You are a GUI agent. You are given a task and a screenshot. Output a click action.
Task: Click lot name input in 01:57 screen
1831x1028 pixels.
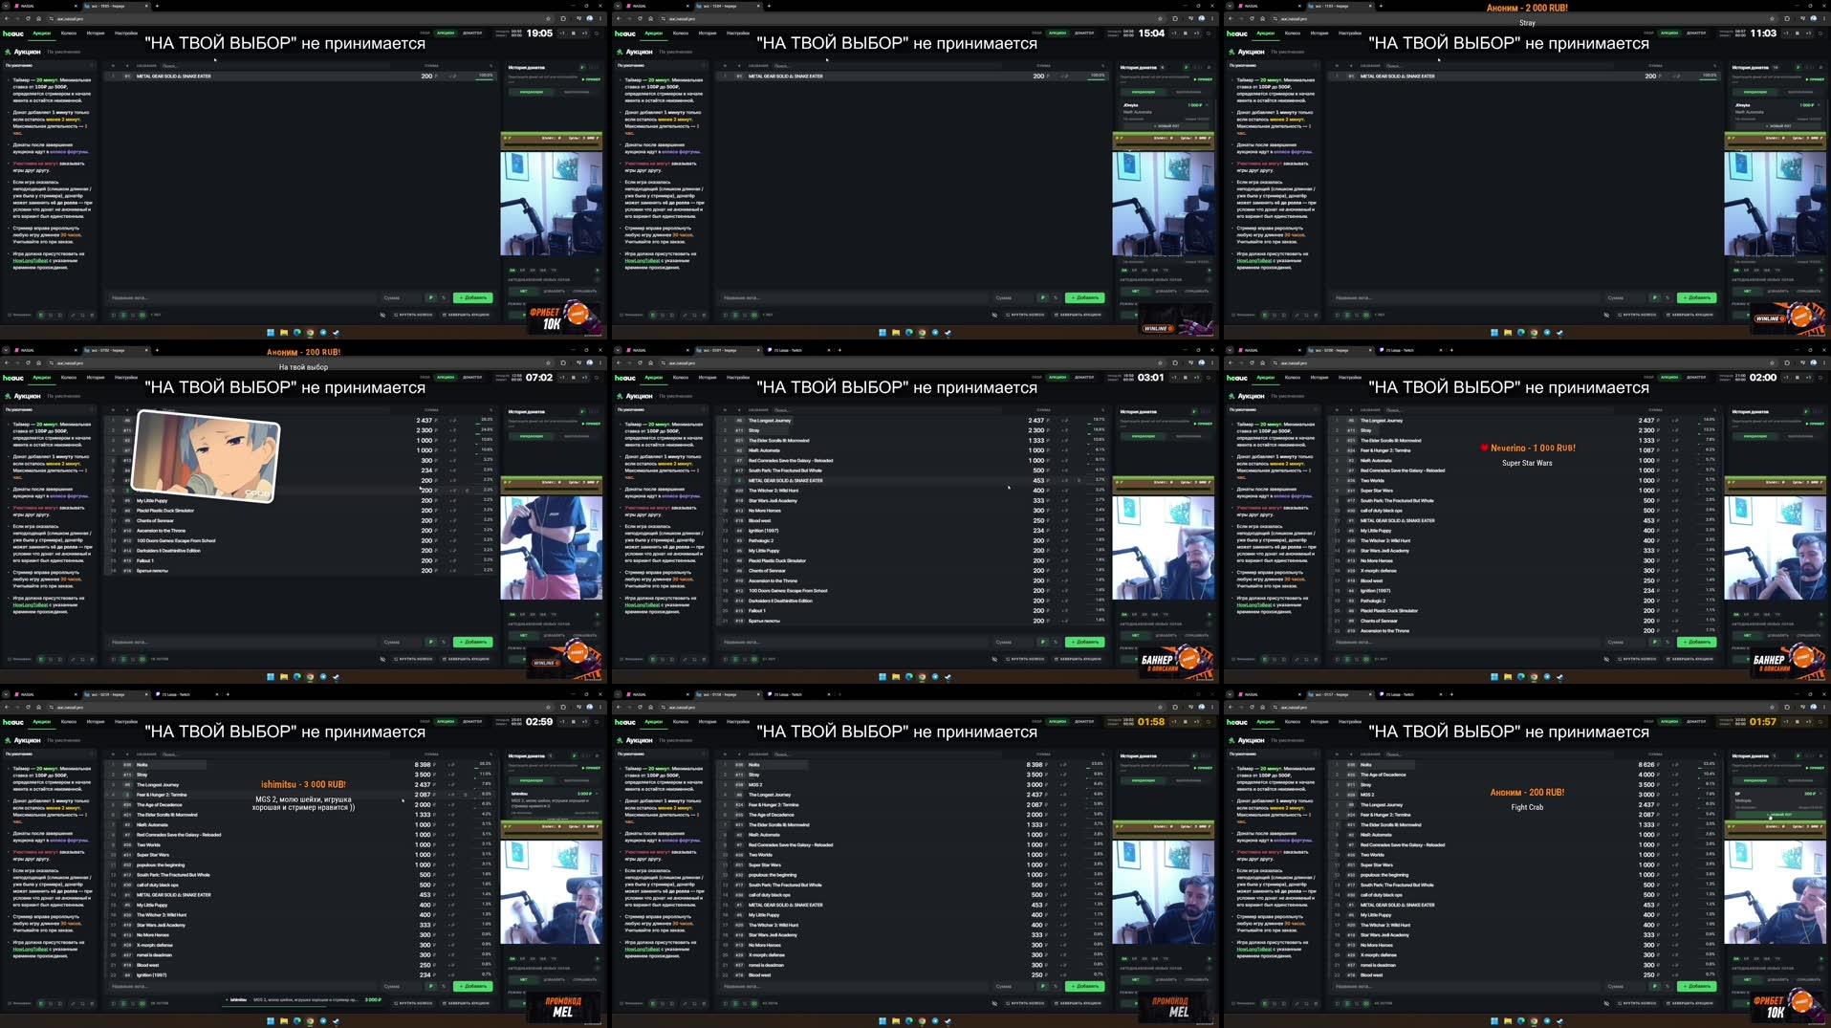coord(1467,986)
